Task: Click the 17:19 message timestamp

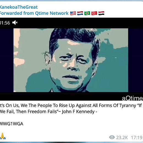Action: pos(137,137)
